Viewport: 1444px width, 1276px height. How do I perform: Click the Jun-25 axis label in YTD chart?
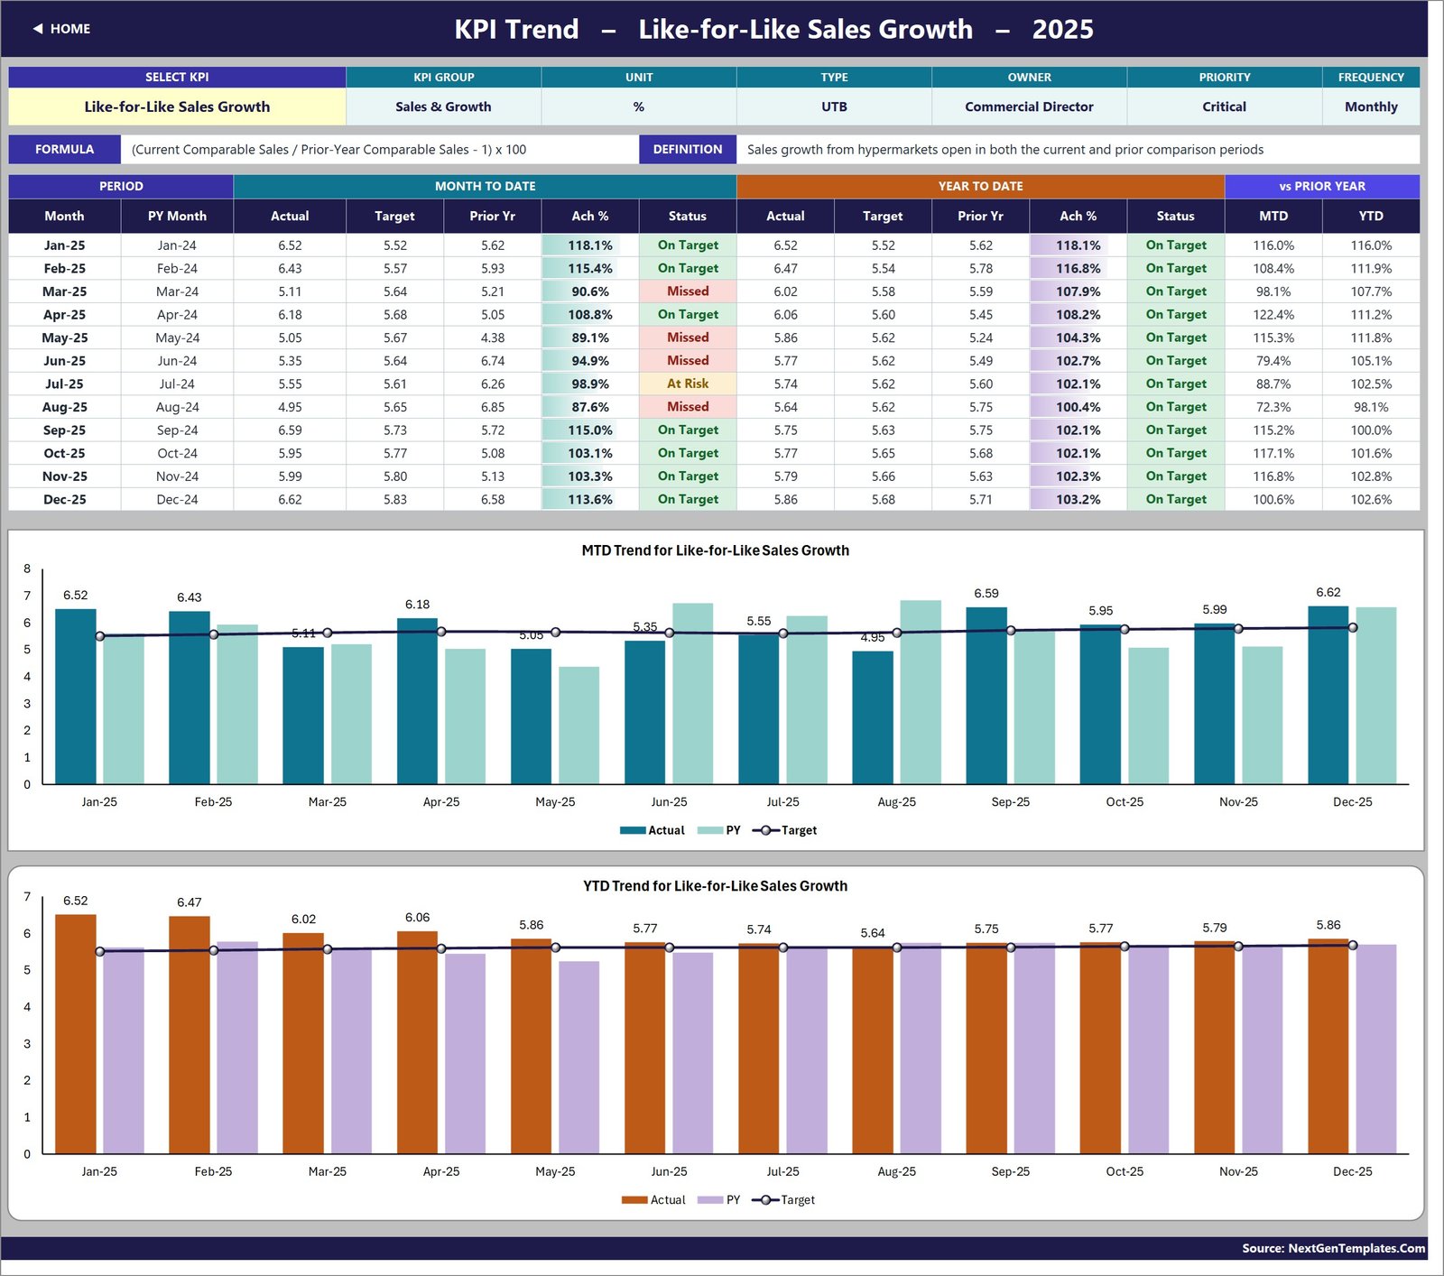click(669, 1171)
